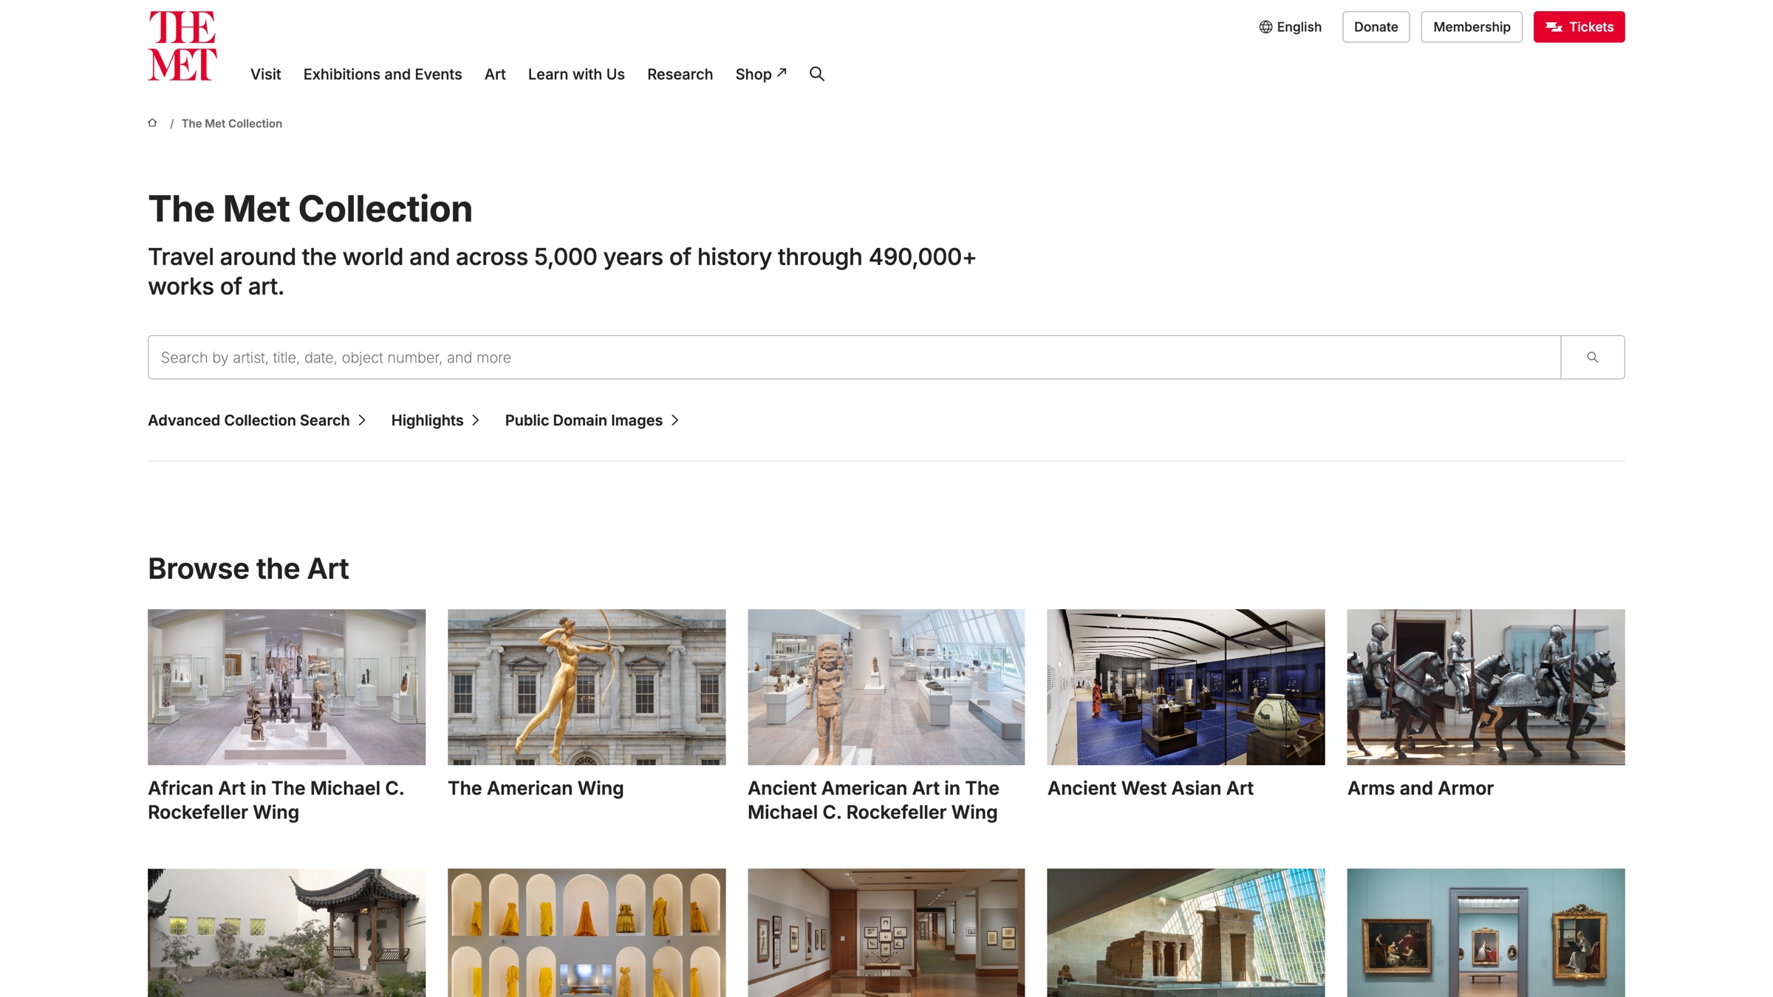Open the Research menu
Viewport: 1773px width, 997px height.
[680, 75]
